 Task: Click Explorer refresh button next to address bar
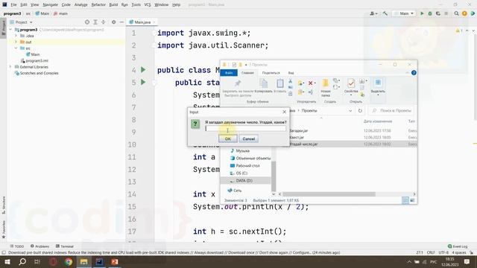tap(360, 111)
